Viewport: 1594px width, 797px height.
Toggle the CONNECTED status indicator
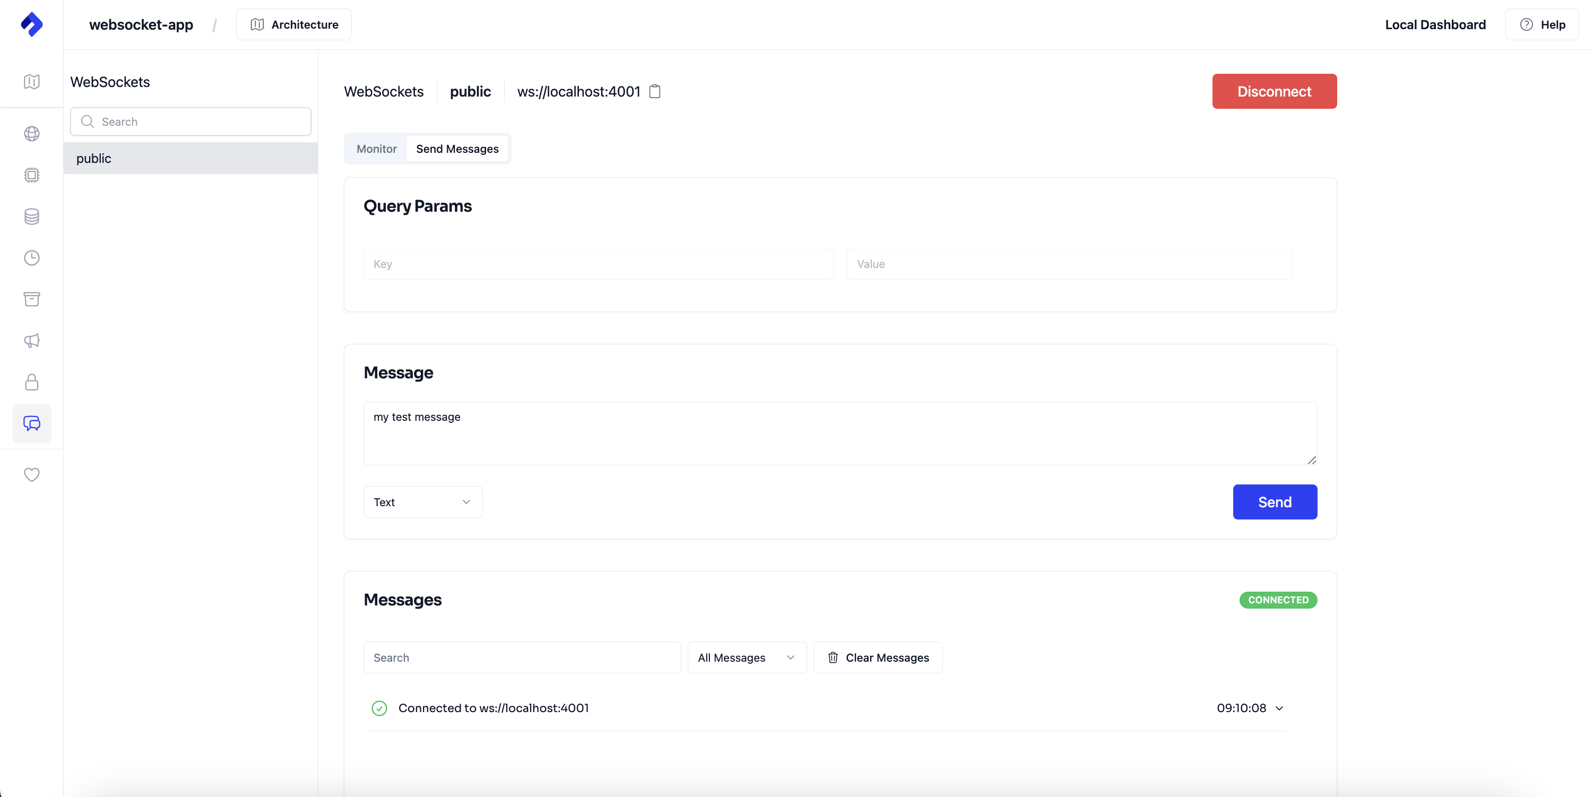click(1278, 599)
